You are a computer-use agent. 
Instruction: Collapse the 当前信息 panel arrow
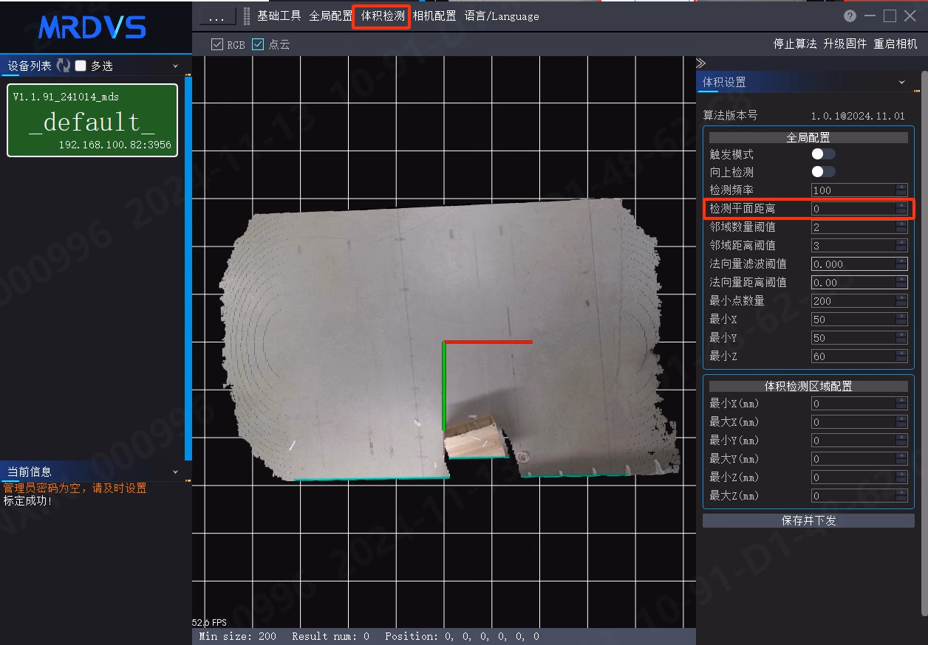pos(175,472)
